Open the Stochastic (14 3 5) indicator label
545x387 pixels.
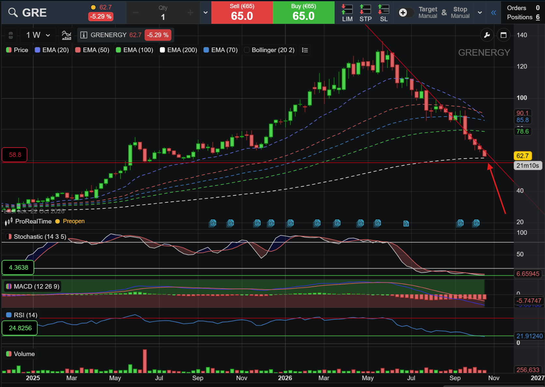36,236
